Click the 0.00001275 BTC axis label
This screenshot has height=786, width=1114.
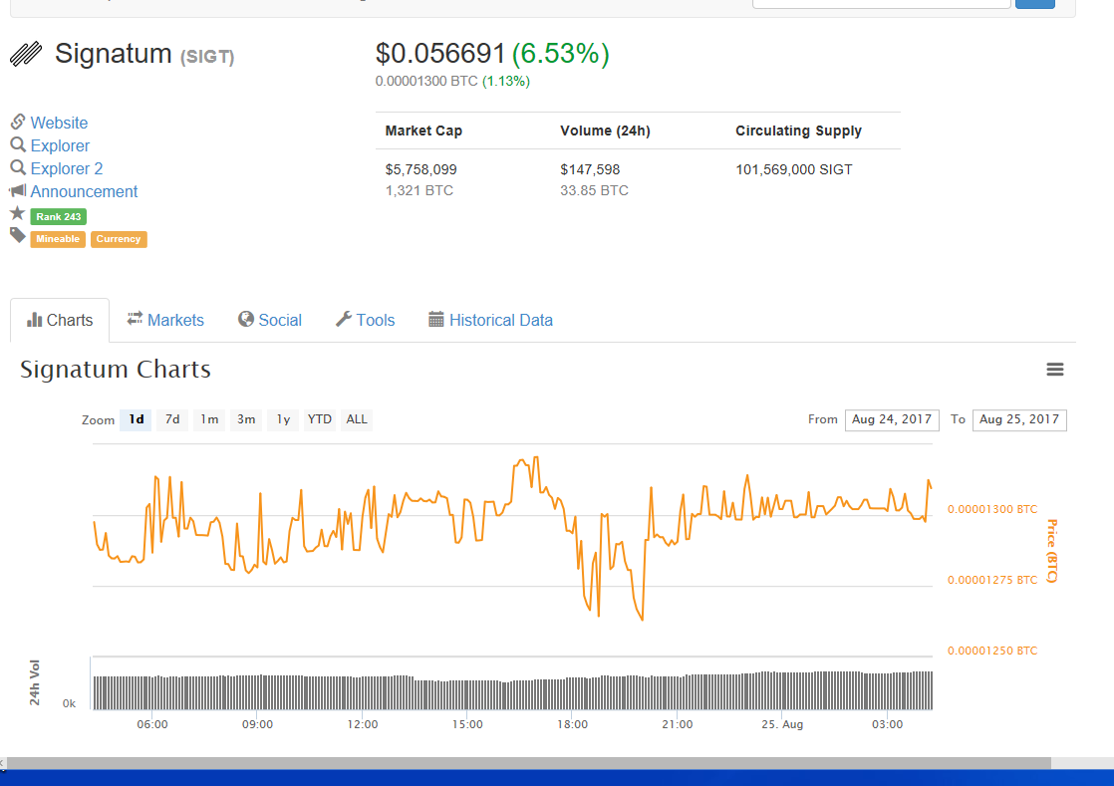pyautogui.click(x=991, y=580)
